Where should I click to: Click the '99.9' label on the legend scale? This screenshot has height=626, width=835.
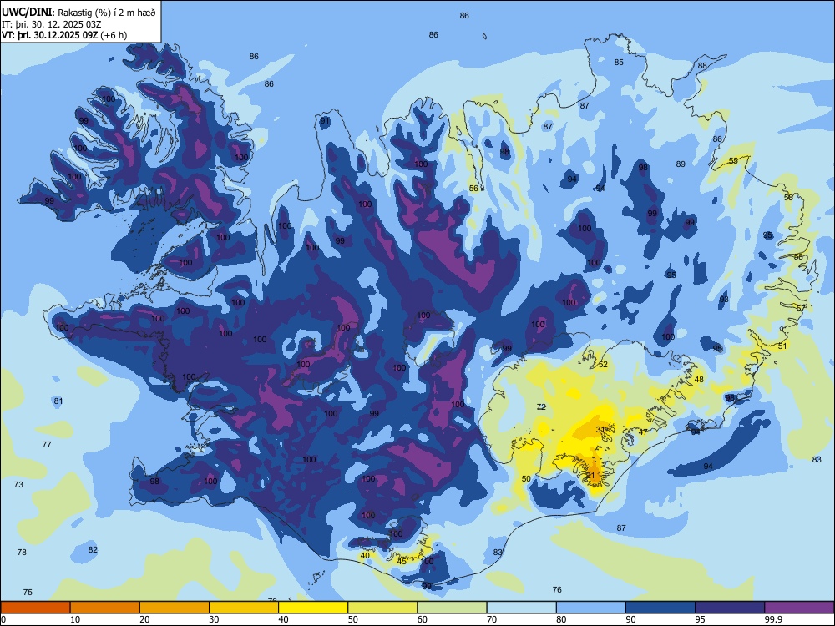773,619
